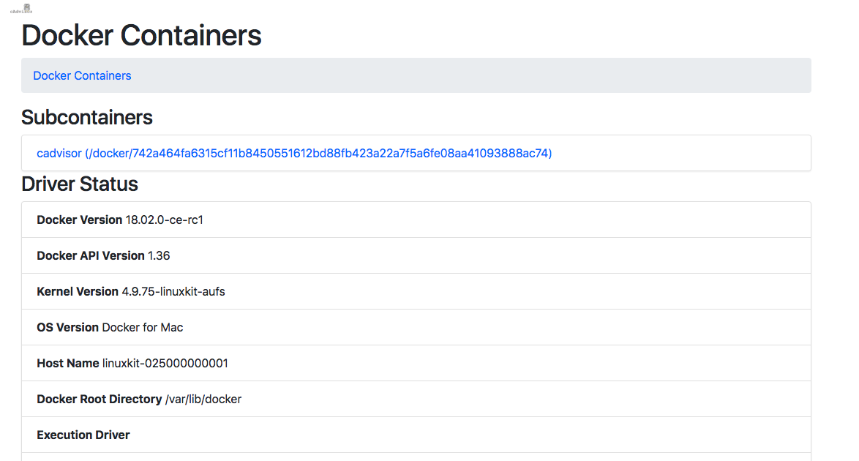
Task: Click the Docker Containers page title
Action: (x=141, y=35)
